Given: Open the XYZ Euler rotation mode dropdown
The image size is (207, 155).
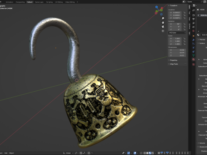Looking at the screenshot, I should (x=177, y=33).
